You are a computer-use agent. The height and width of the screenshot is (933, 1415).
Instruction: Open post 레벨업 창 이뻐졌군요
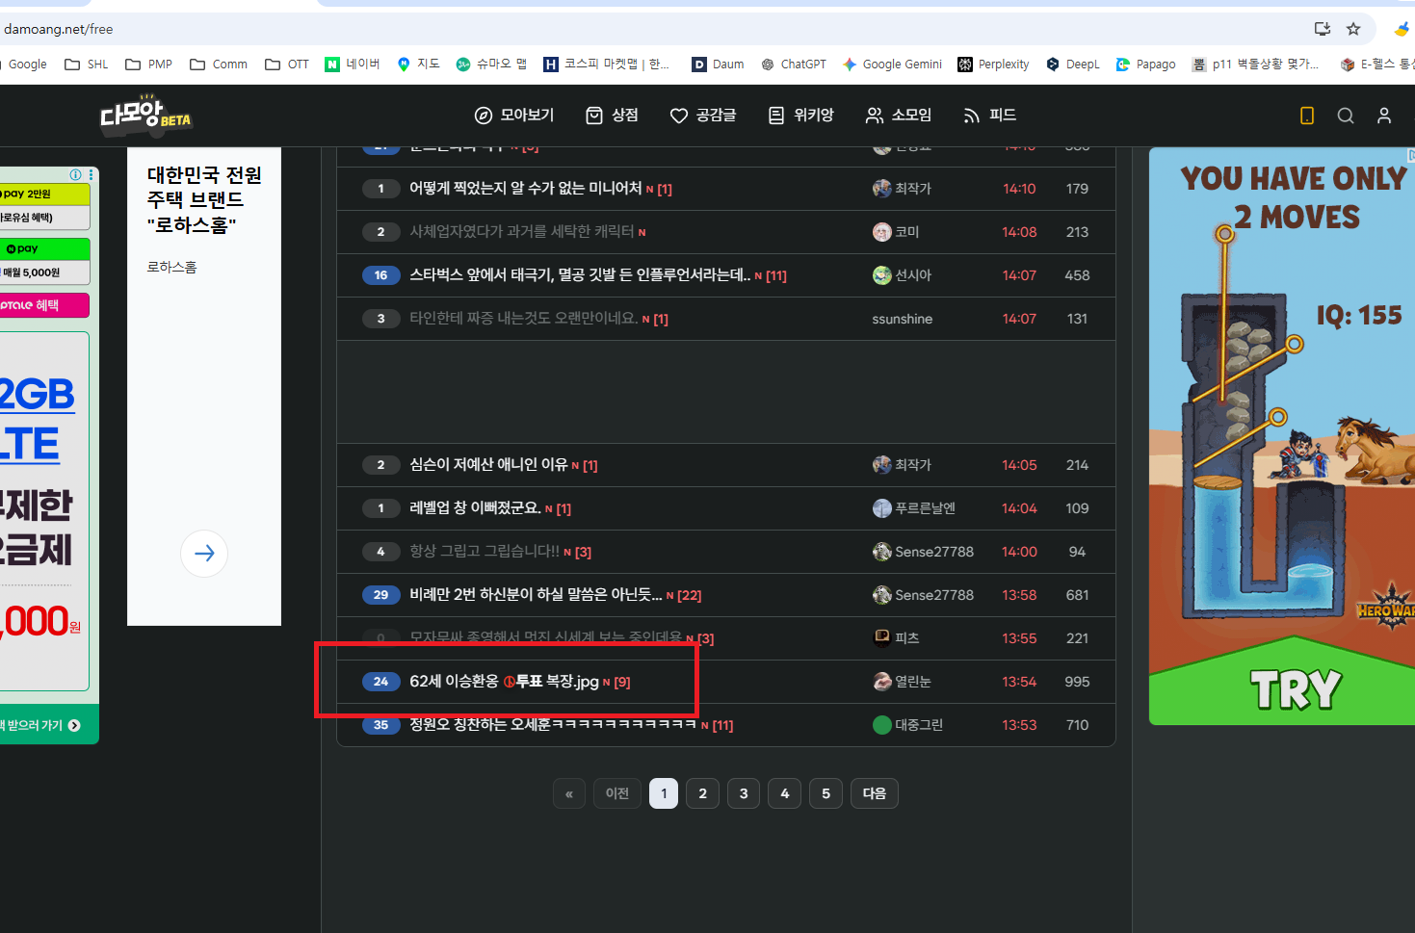476,508
